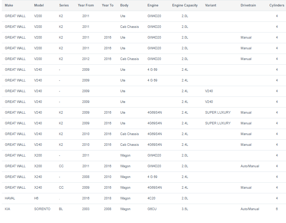Click the Cylinders column header
Image resolution: width=286 pixels, height=223 pixels.
277,5
